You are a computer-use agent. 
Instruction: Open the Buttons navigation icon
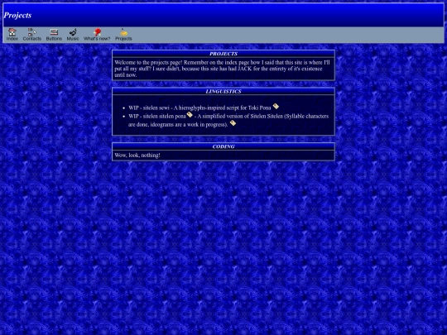coord(54,31)
